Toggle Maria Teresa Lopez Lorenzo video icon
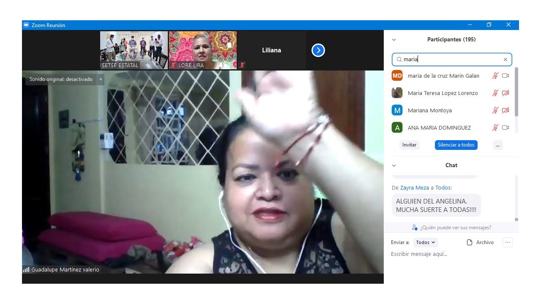 [505, 93]
